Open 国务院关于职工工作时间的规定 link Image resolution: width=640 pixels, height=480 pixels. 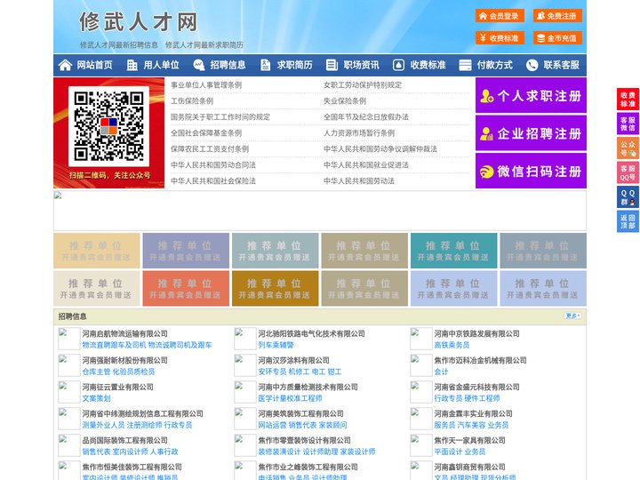click(220, 116)
